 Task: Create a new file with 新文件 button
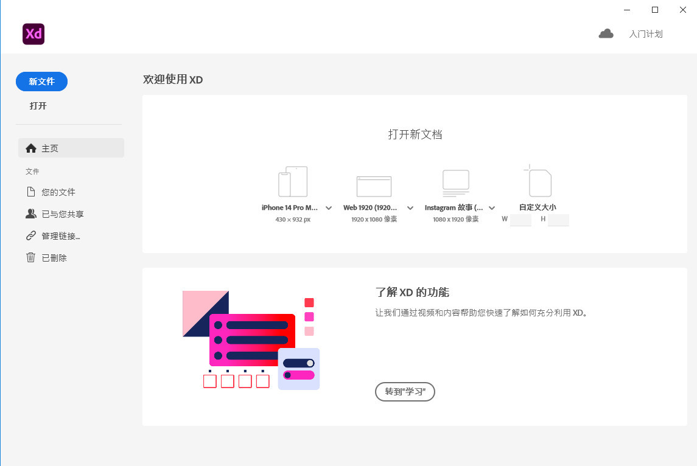[x=42, y=82]
